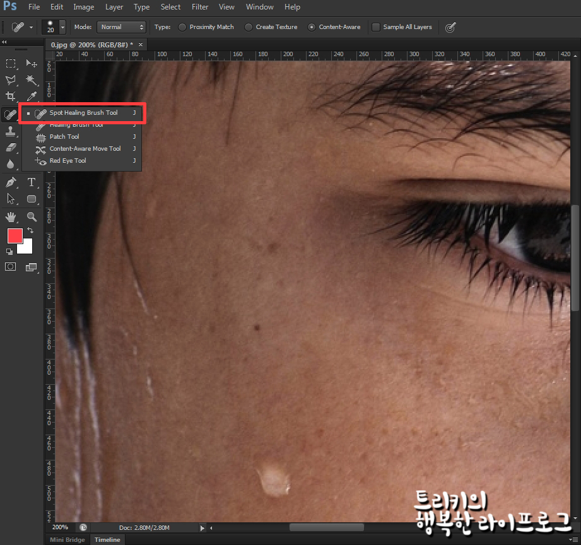Switch to the Mini Bridge tab

pos(67,539)
